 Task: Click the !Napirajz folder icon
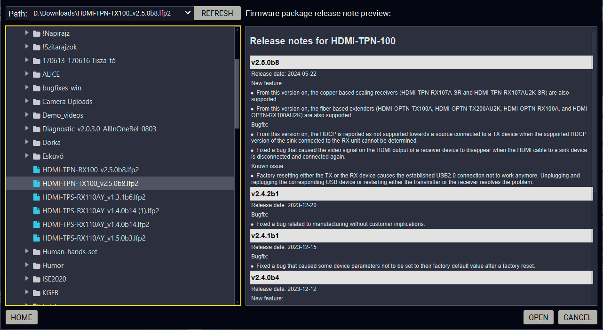pyautogui.click(x=37, y=33)
